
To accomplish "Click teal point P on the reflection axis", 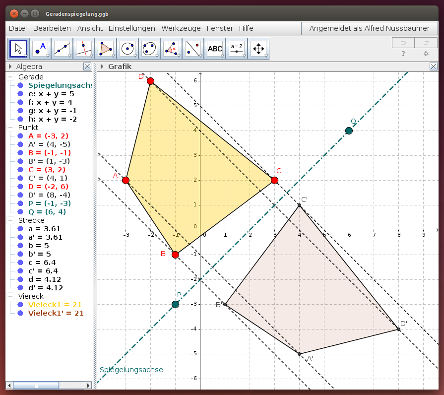I will pyautogui.click(x=175, y=304).
